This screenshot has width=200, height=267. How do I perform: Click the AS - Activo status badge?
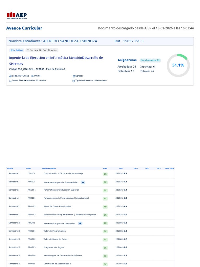pyautogui.click(x=16, y=50)
